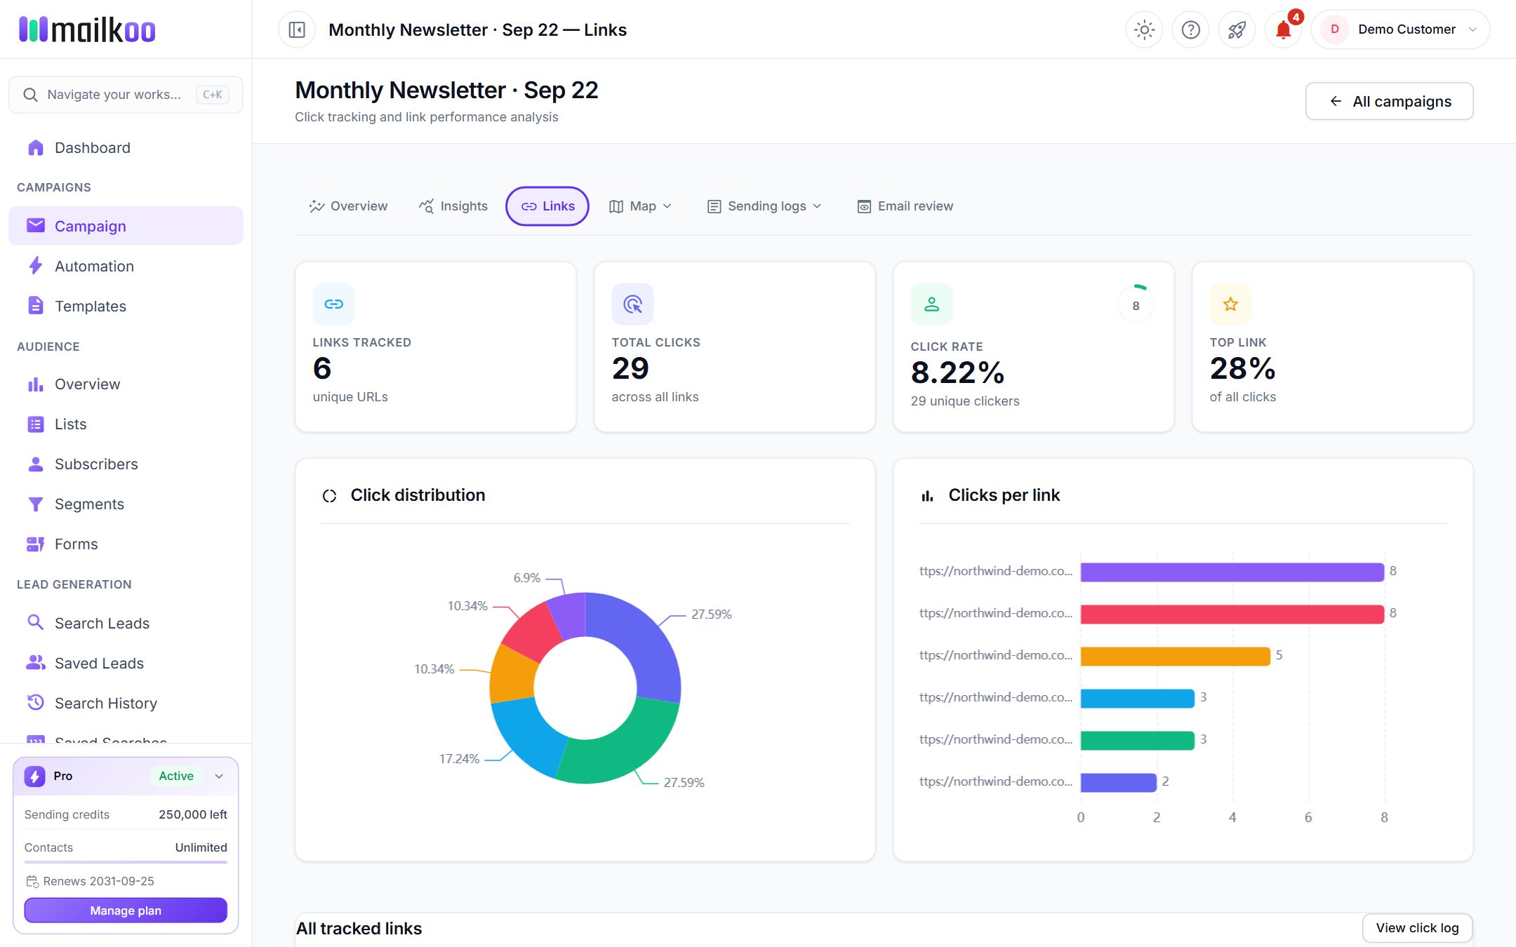Select the Links tab
1516x947 pixels.
[547, 206]
